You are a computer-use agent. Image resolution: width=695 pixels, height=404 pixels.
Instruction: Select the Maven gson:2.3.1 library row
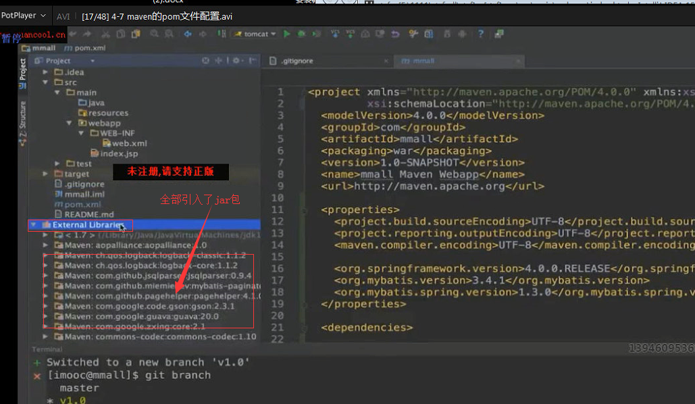(145, 306)
